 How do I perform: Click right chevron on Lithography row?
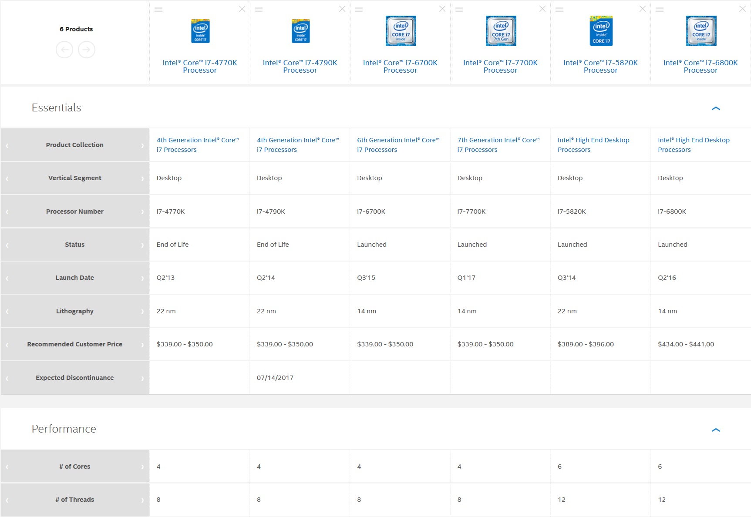pyautogui.click(x=142, y=312)
